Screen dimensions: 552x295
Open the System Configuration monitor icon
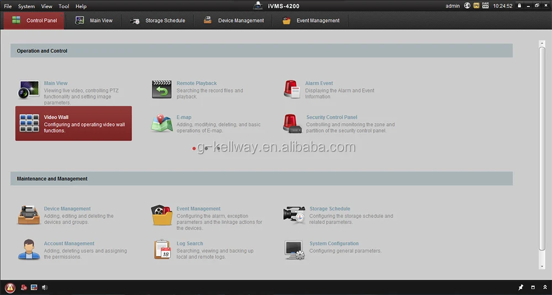click(x=294, y=250)
